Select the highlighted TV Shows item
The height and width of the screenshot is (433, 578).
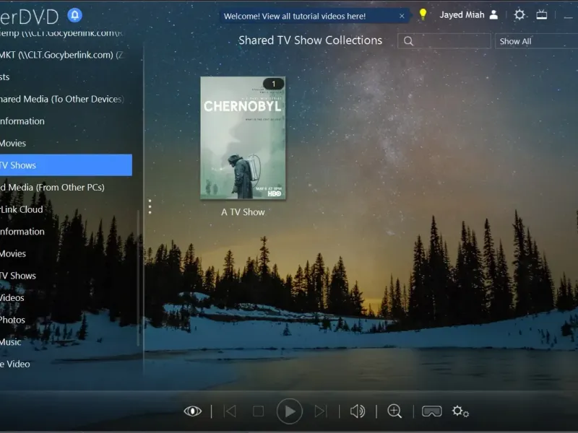click(66, 165)
